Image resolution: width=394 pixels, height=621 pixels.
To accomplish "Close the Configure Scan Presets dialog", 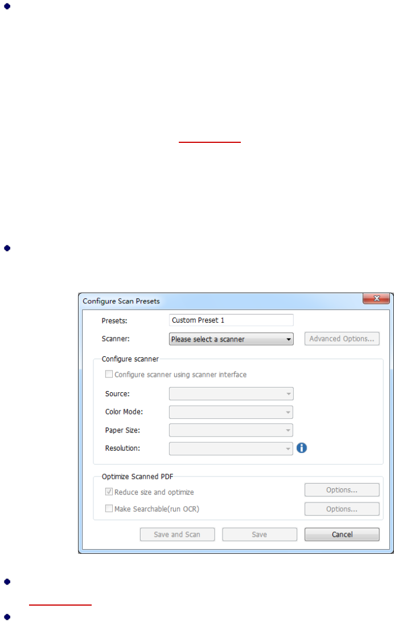I will 376,299.
